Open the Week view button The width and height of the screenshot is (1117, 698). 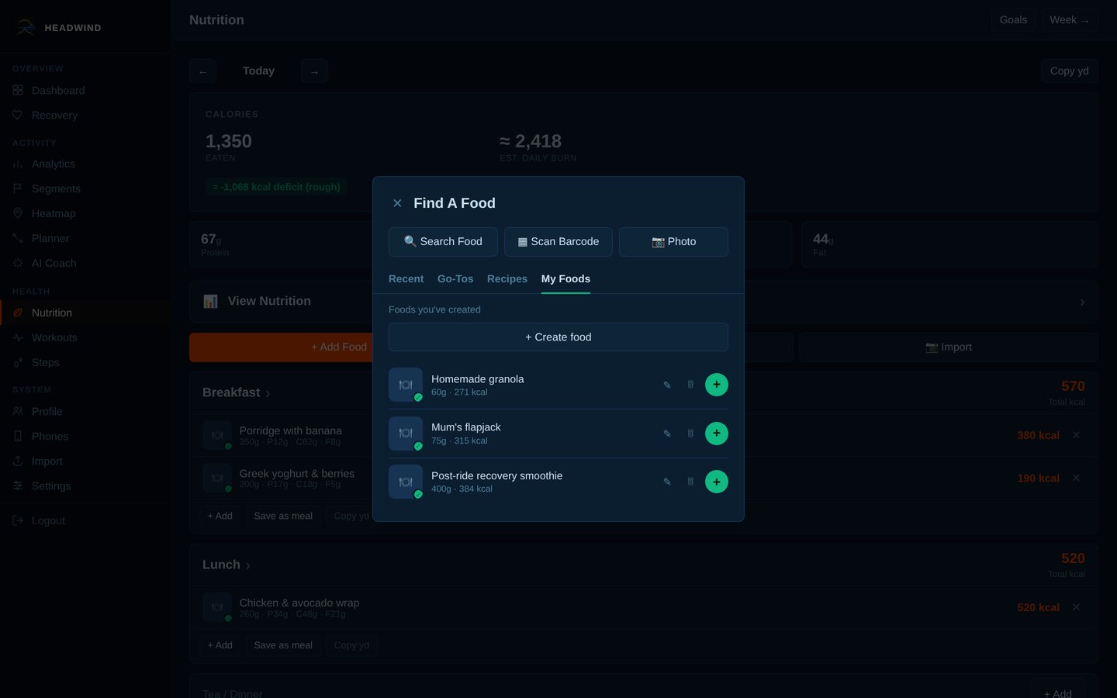1069,20
